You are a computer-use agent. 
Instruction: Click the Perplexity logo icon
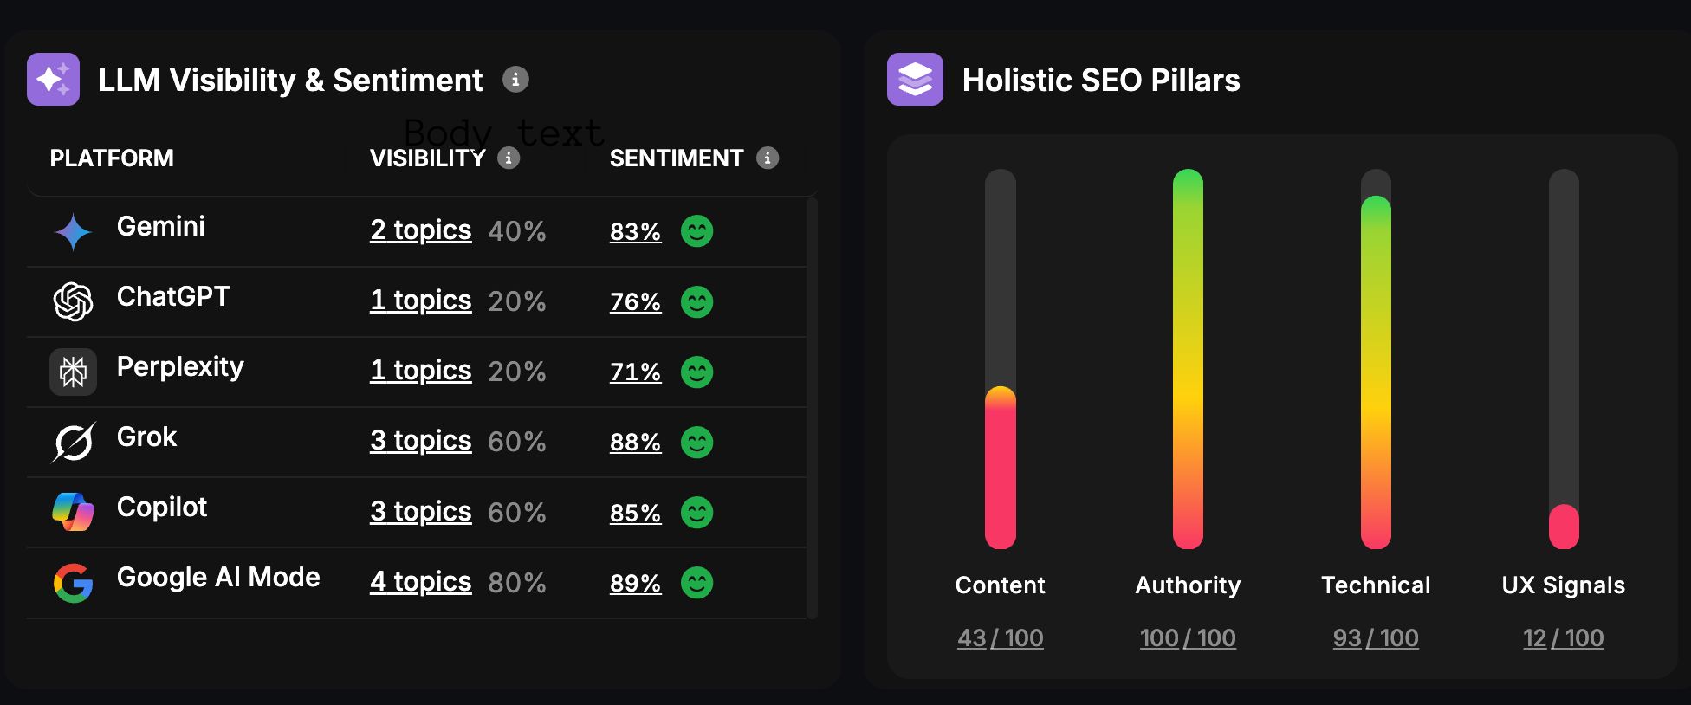(73, 372)
